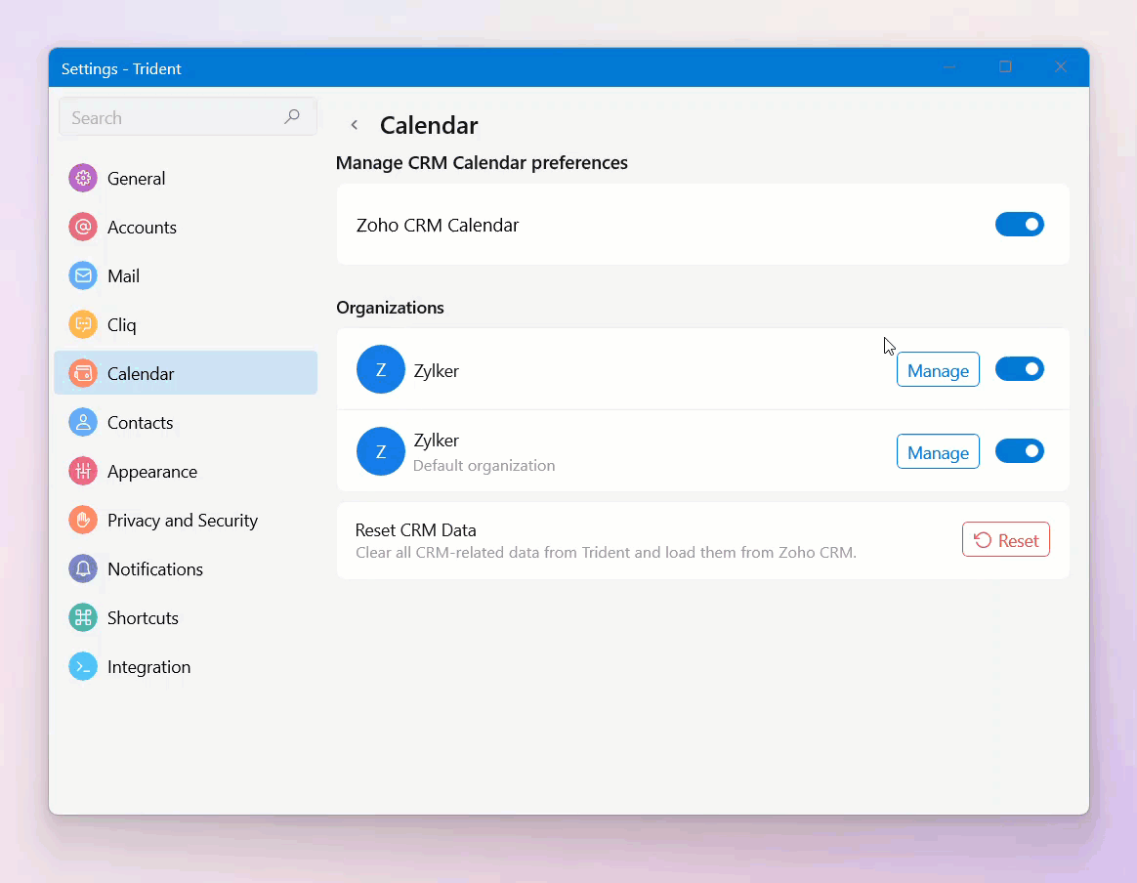This screenshot has width=1137, height=883.
Task: Click the Privacy and Security hand icon
Action: [x=83, y=521]
